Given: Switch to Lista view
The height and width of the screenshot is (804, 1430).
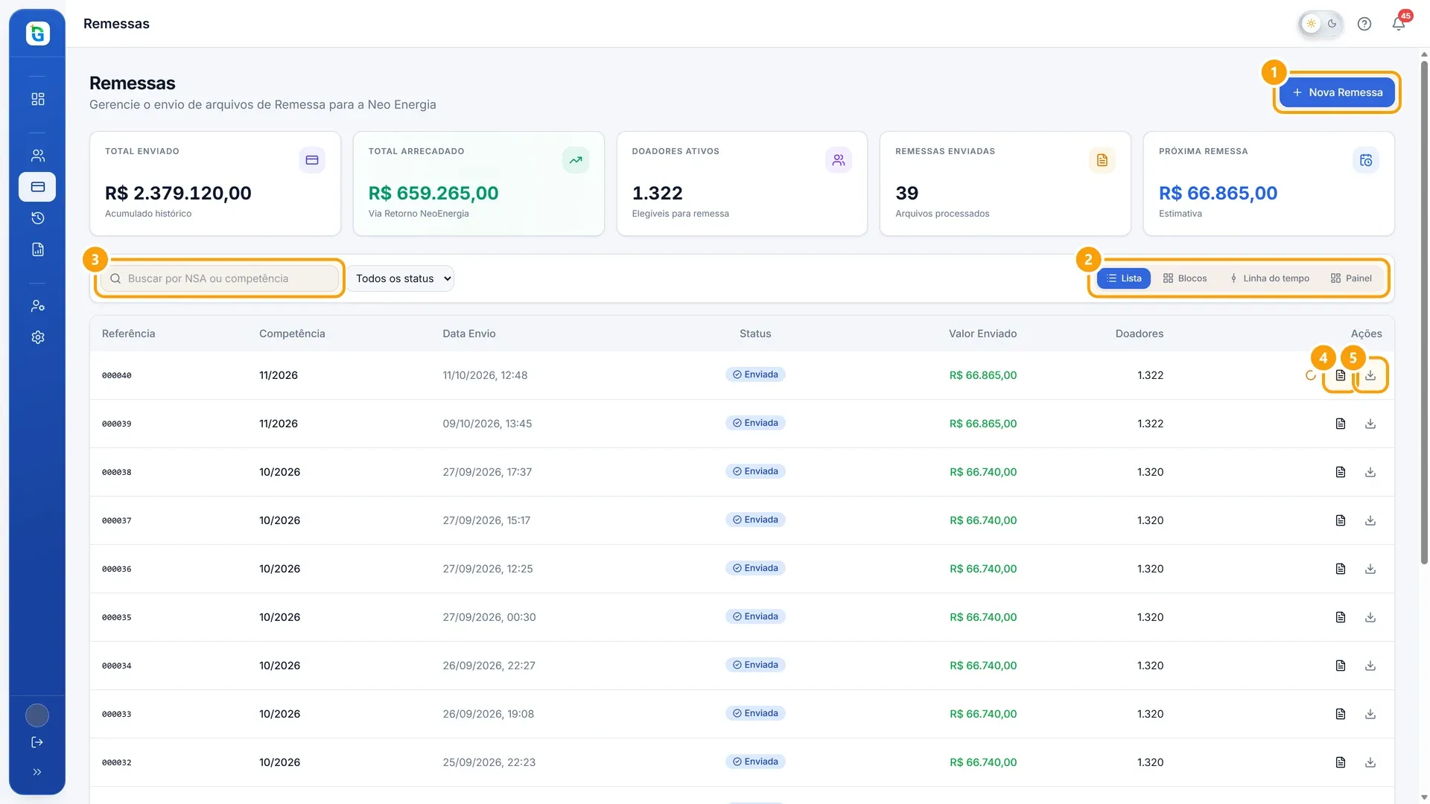Looking at the screenshot, I should pos(1124,278).
